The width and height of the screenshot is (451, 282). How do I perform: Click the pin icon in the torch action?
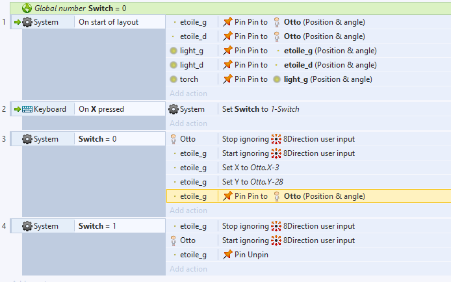click(x=227, y=79)
